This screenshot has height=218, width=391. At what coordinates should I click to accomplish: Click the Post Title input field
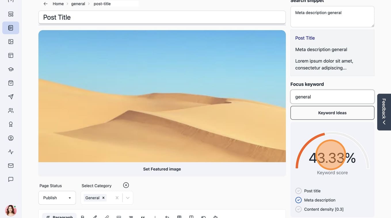[162, 17]
